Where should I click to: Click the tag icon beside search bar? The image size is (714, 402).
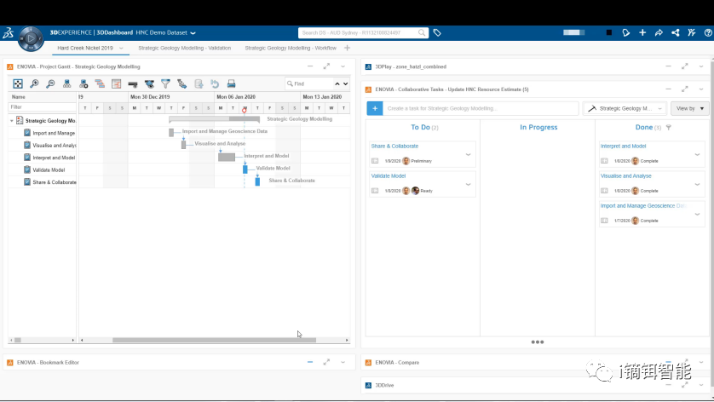[x=437, y=32]
